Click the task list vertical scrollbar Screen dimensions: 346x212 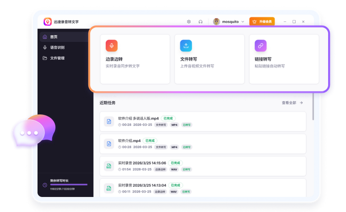(x=313, y=107)
